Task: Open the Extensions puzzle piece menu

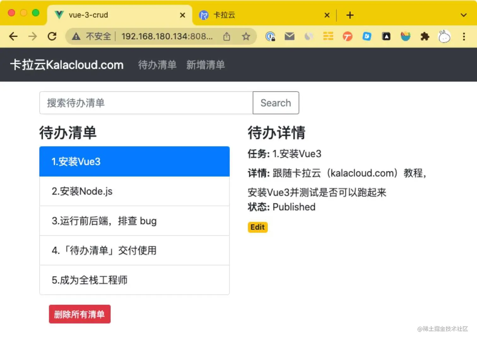Action: point(425,37)
